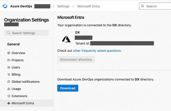Click the magnifier icon in Search Settings

(8, 33)
